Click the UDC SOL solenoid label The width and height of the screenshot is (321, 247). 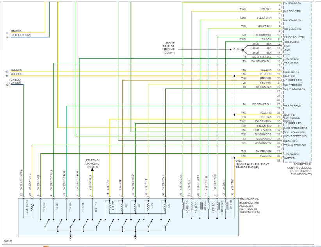click(213, 207)
